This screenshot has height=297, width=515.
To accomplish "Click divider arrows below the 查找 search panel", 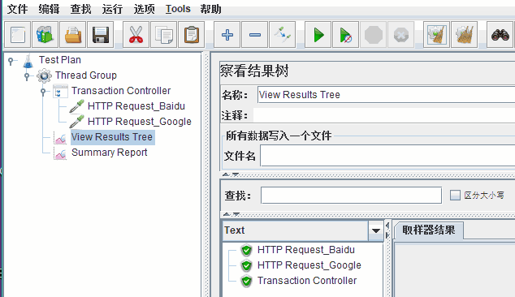I will point(232,214).
